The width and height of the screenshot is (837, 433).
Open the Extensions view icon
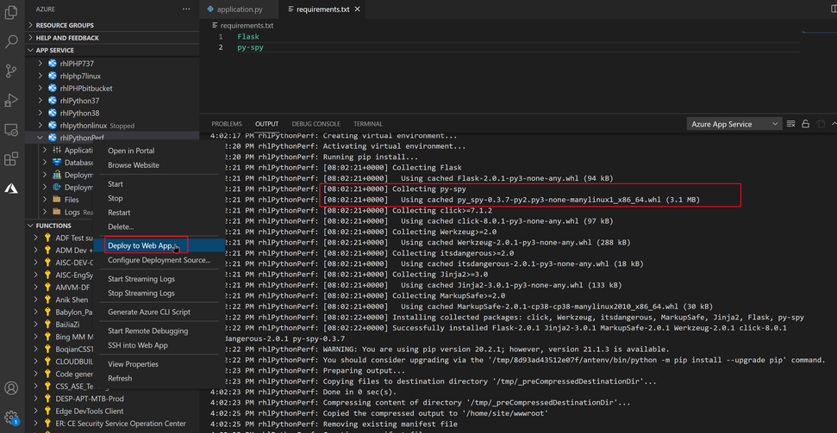point(11,158)
